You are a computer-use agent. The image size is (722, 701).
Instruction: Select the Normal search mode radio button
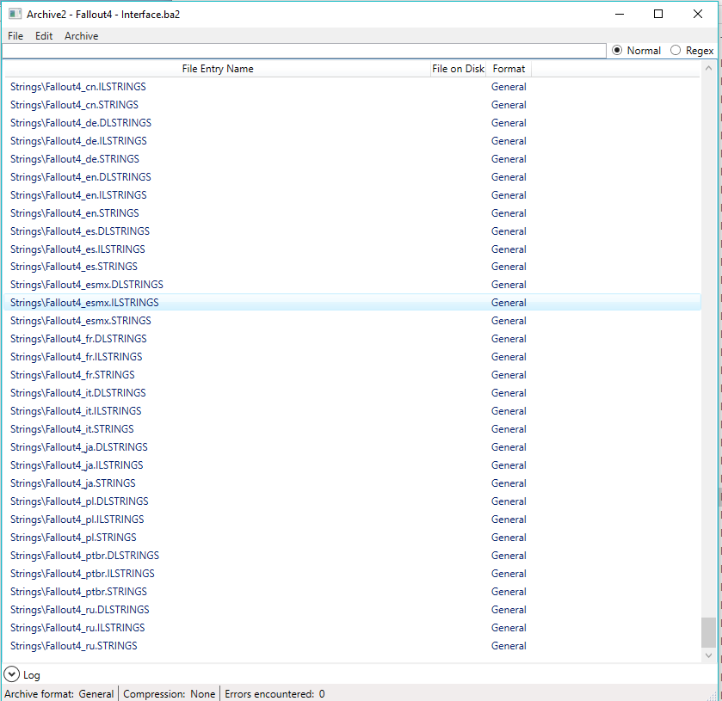617,50
